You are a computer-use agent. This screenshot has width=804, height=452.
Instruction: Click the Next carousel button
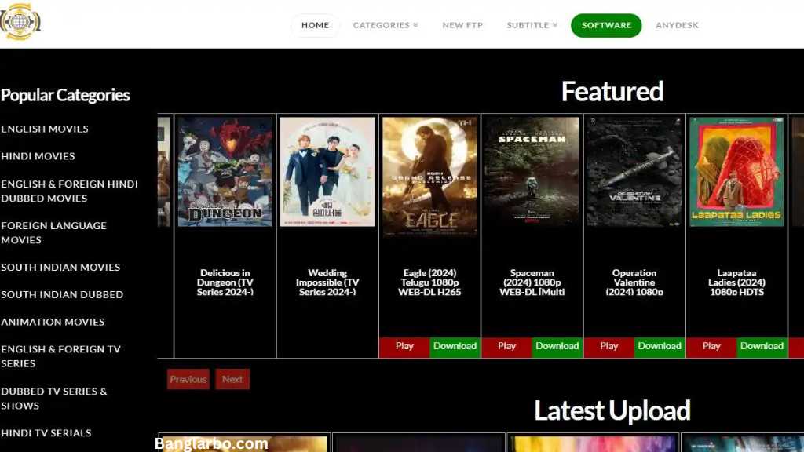click(x=232, y=379)
